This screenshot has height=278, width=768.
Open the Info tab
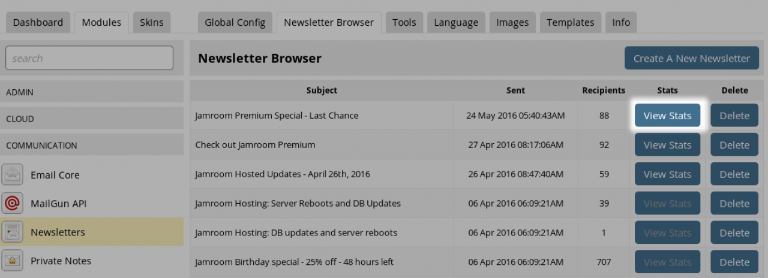621,23
